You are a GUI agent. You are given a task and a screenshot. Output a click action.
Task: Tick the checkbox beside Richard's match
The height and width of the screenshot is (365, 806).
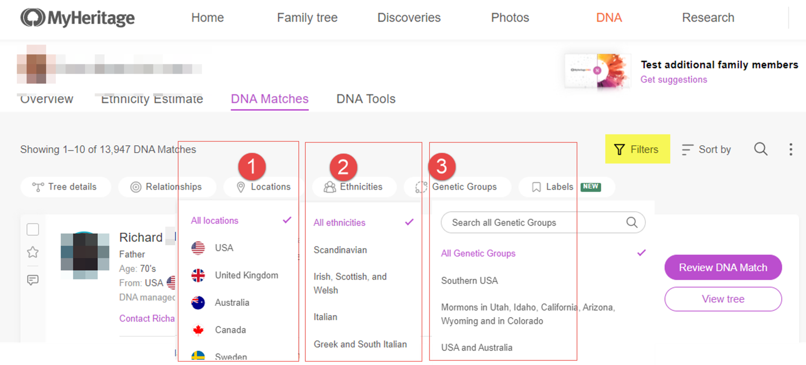tap(33, 230)
